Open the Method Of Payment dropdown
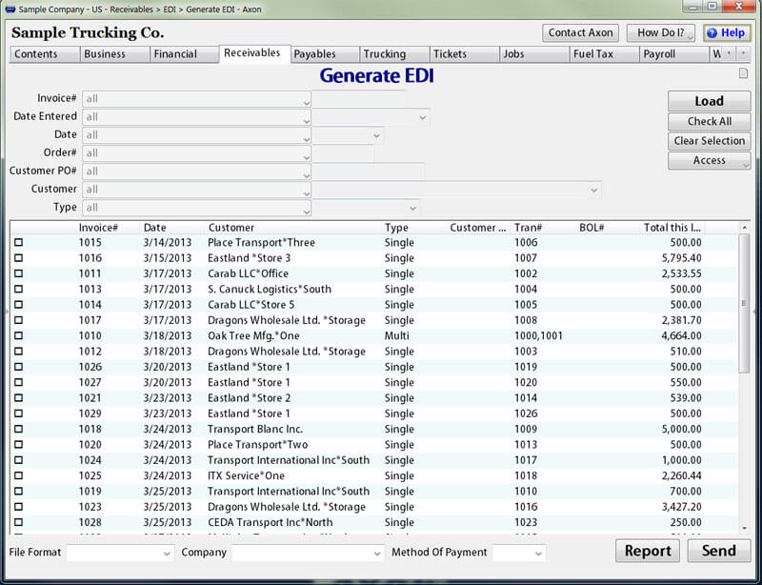 tap(518, 553)
